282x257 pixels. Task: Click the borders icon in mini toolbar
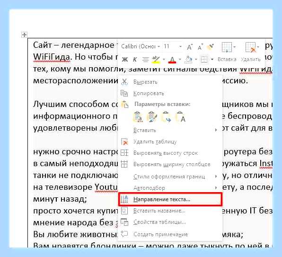coord(204,59)
